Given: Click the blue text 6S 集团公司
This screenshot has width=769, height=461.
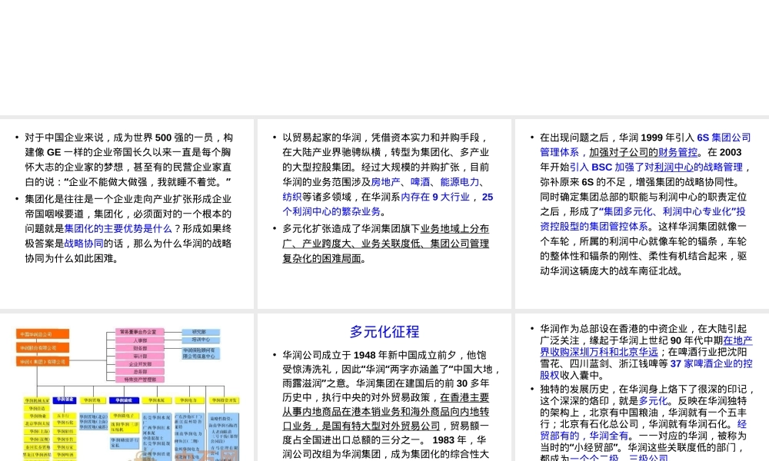Looking at the screenshot, I should (x=724, y=138).
